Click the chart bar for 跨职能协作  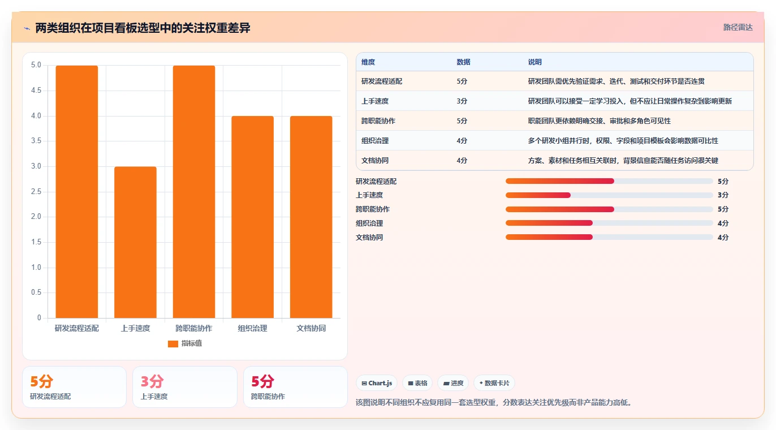[194, 192]
